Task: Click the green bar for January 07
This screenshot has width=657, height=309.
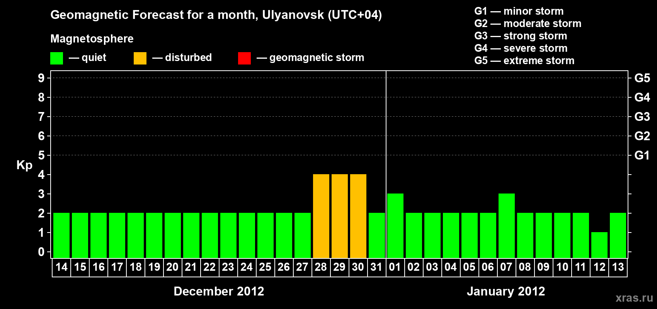Action: 507,226
